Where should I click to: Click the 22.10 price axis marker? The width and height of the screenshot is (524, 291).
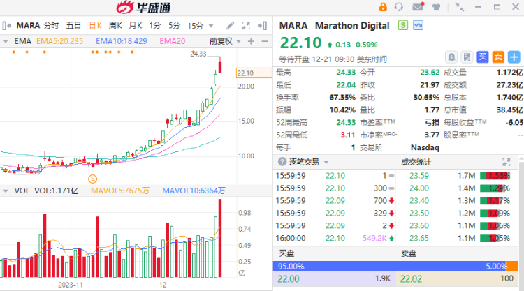pos(254,73)
